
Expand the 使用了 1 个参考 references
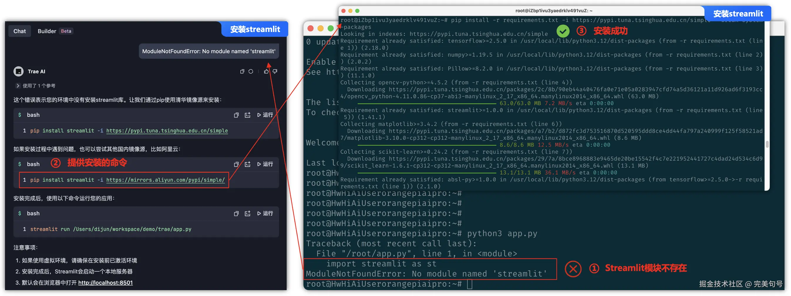click(36, 86)
